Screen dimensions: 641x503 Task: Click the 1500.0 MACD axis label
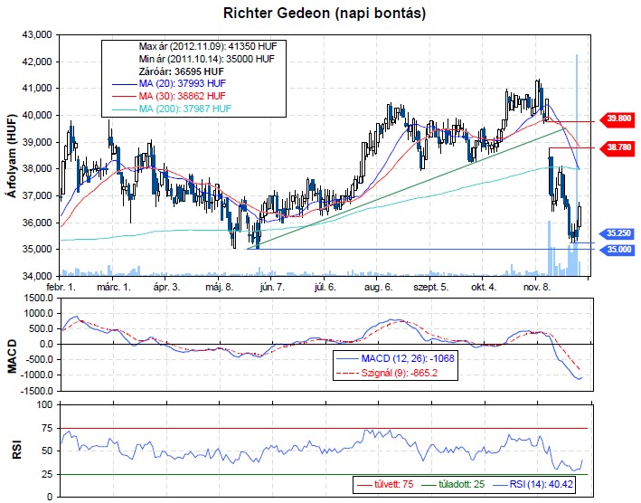coord(39,299)
